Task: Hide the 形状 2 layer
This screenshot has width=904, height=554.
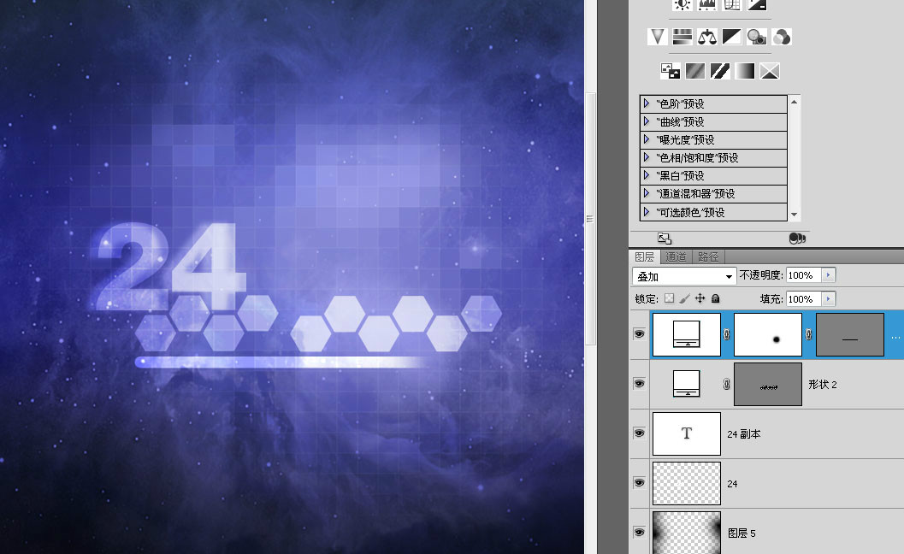Action: (x=639, y=384)
